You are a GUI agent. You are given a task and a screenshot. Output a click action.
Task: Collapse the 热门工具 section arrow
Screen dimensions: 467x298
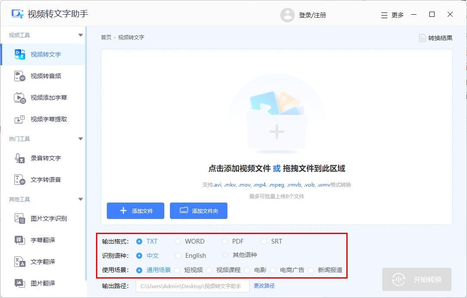(80, 139)
